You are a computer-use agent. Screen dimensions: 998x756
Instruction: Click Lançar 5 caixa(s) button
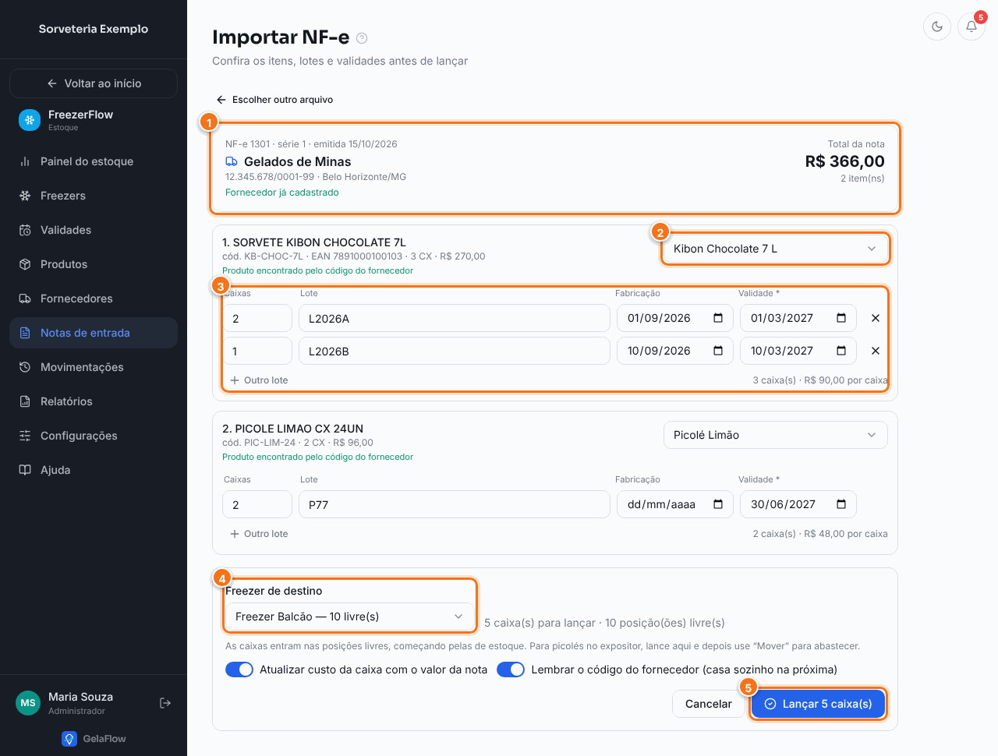(818, 704)
